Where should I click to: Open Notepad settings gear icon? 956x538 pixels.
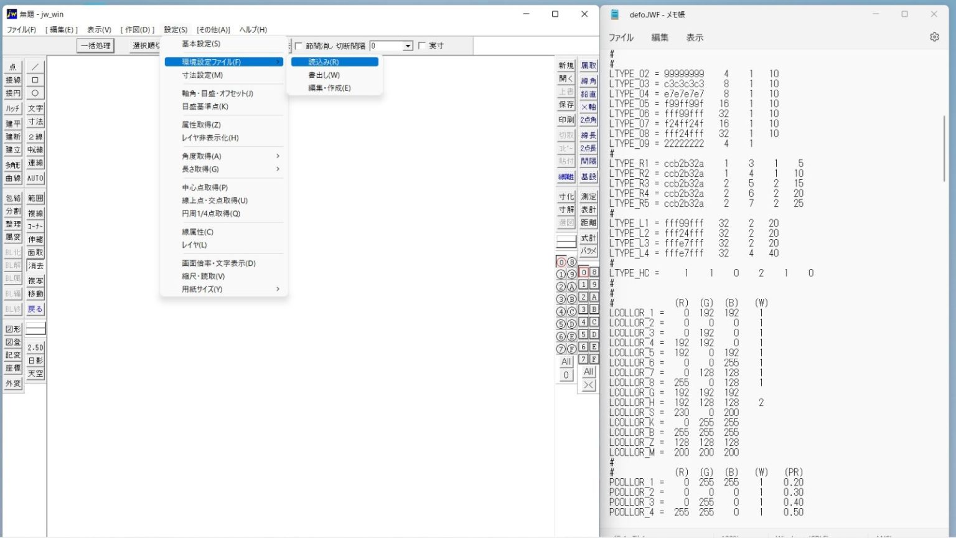coord(934,37)
